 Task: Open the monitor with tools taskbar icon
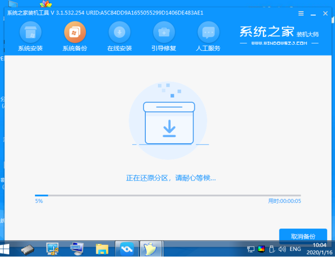[52, 249]
